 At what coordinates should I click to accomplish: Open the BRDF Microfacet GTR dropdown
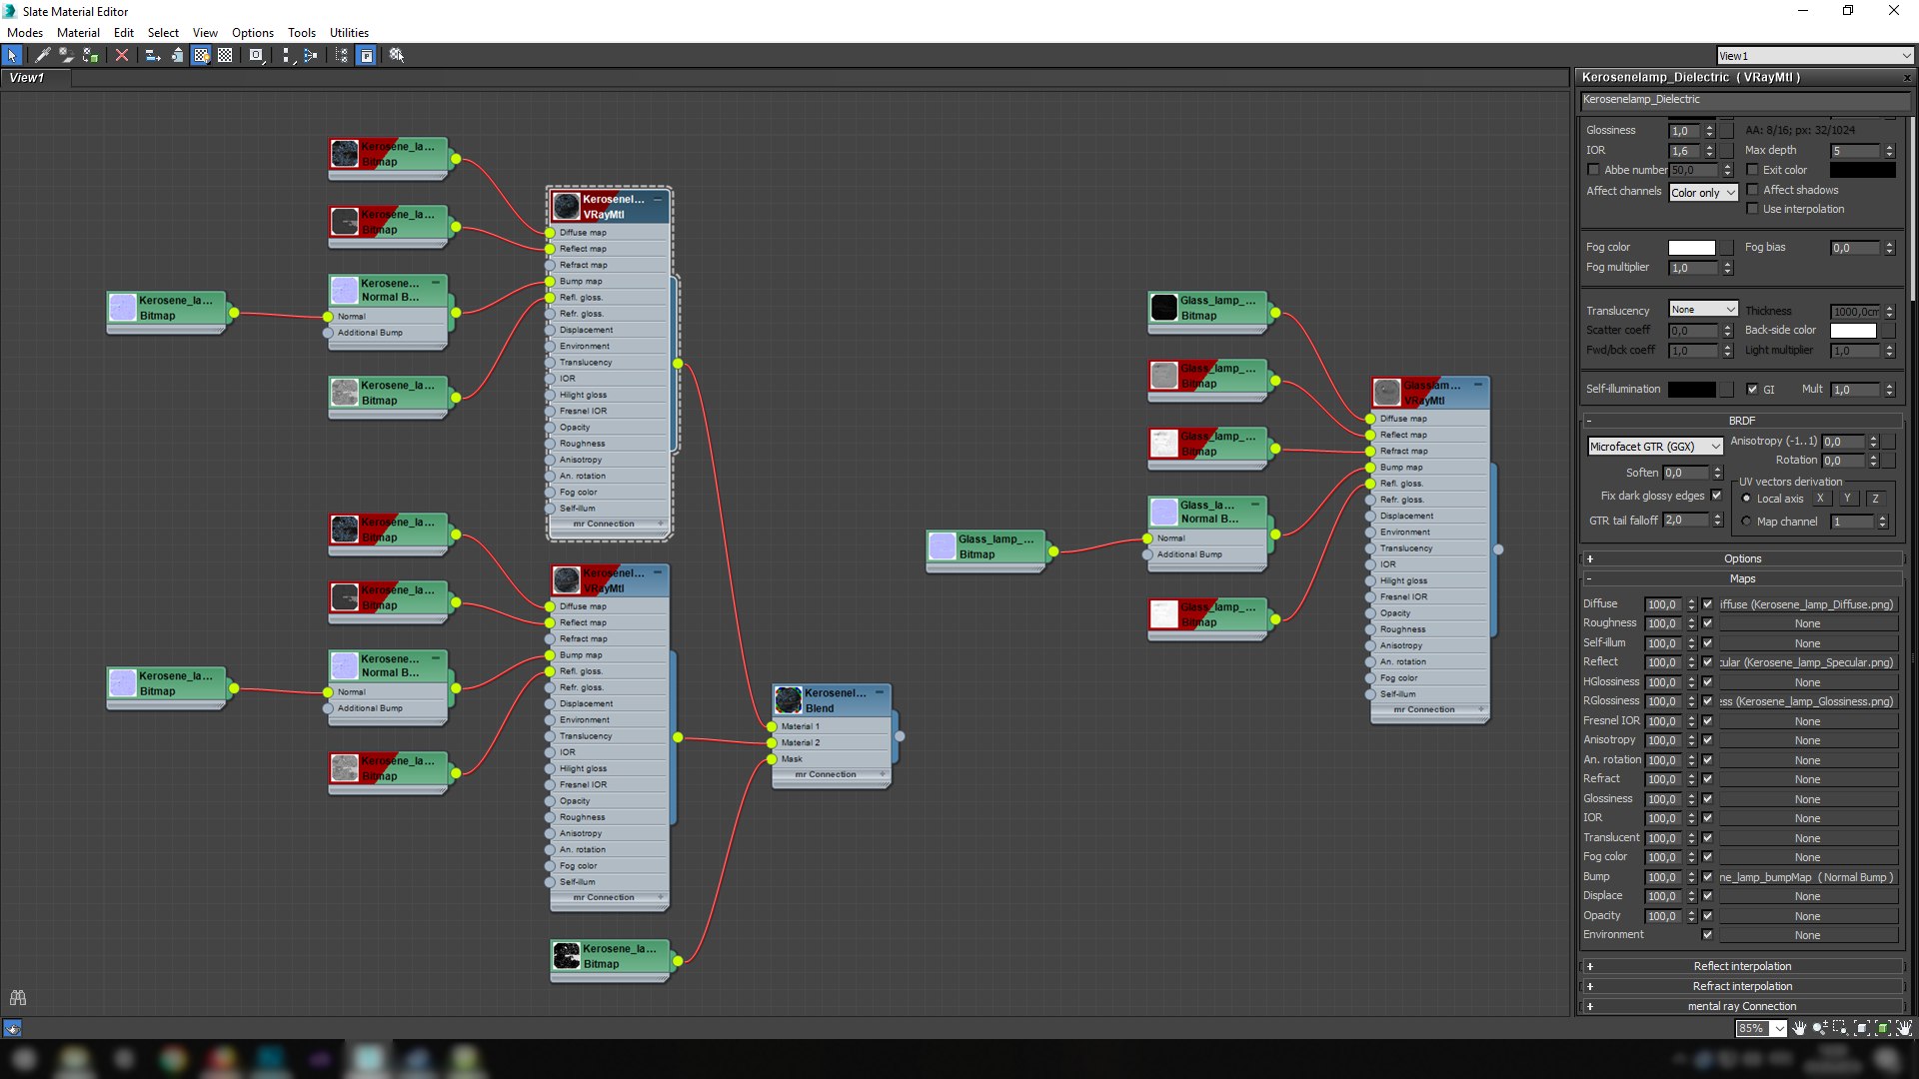[x=1655, y=447]
